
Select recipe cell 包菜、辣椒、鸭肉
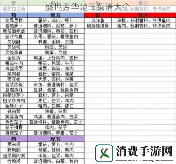click(x=56, y=150)
